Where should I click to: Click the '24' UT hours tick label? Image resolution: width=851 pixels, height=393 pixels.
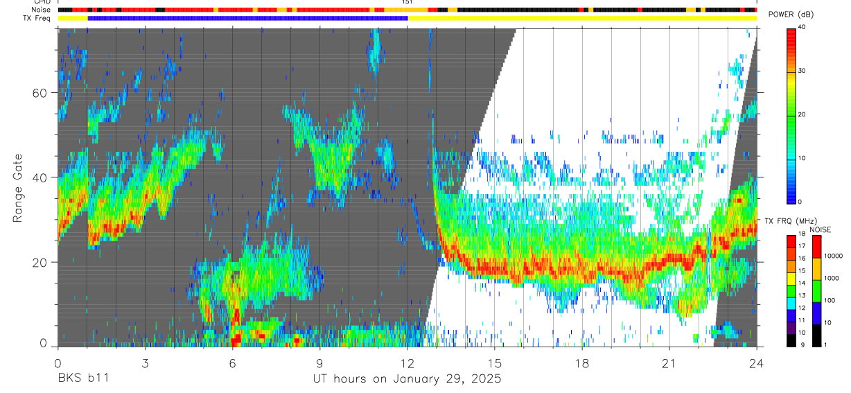click(757, 363)
